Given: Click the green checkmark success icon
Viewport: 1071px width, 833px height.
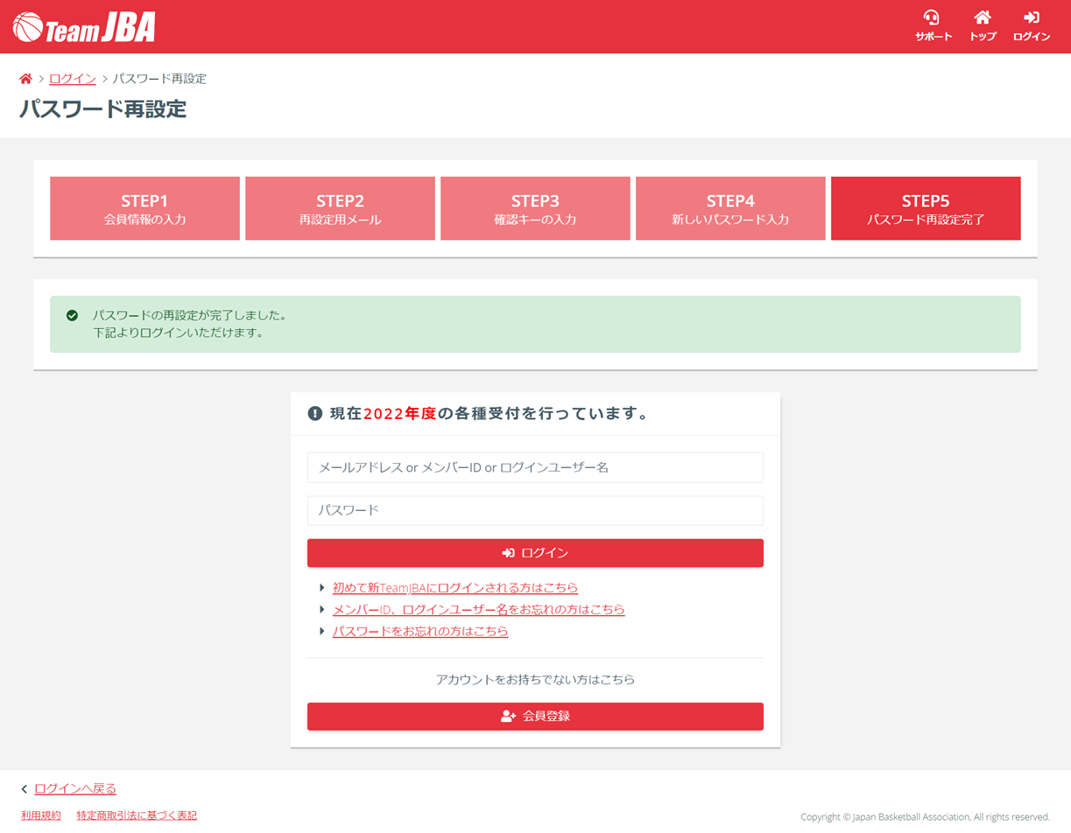Looking at the screenshot, I should pos(72,315).
